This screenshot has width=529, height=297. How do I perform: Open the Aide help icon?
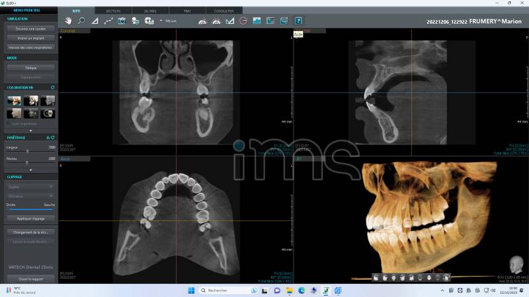tap(298, 21)
